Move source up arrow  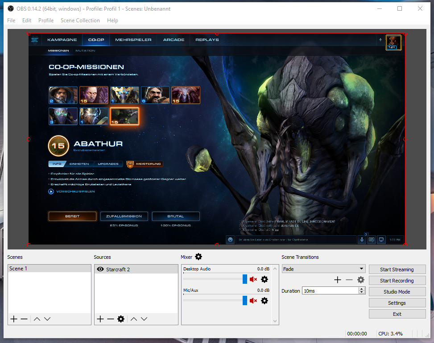(134, 319)
